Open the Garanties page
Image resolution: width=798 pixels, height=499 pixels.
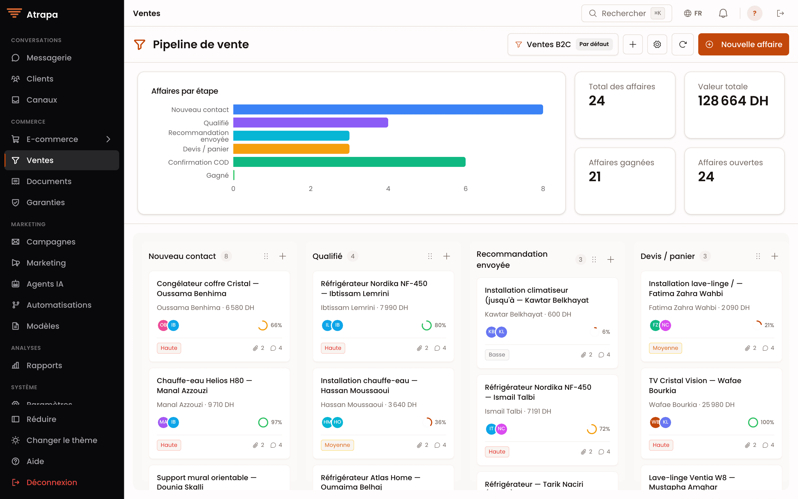62,202
